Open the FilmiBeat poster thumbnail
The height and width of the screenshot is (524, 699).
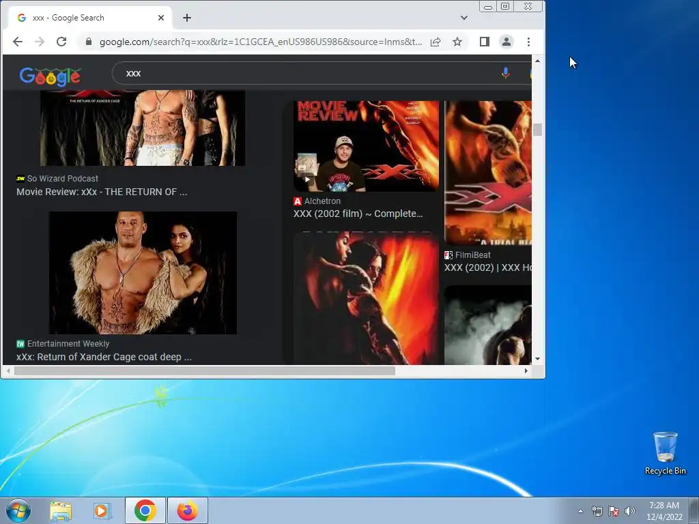(x=487, y=173)
